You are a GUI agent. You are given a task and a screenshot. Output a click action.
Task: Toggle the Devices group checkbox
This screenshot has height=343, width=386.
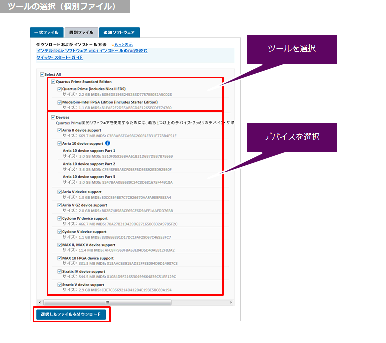point(53,117)
